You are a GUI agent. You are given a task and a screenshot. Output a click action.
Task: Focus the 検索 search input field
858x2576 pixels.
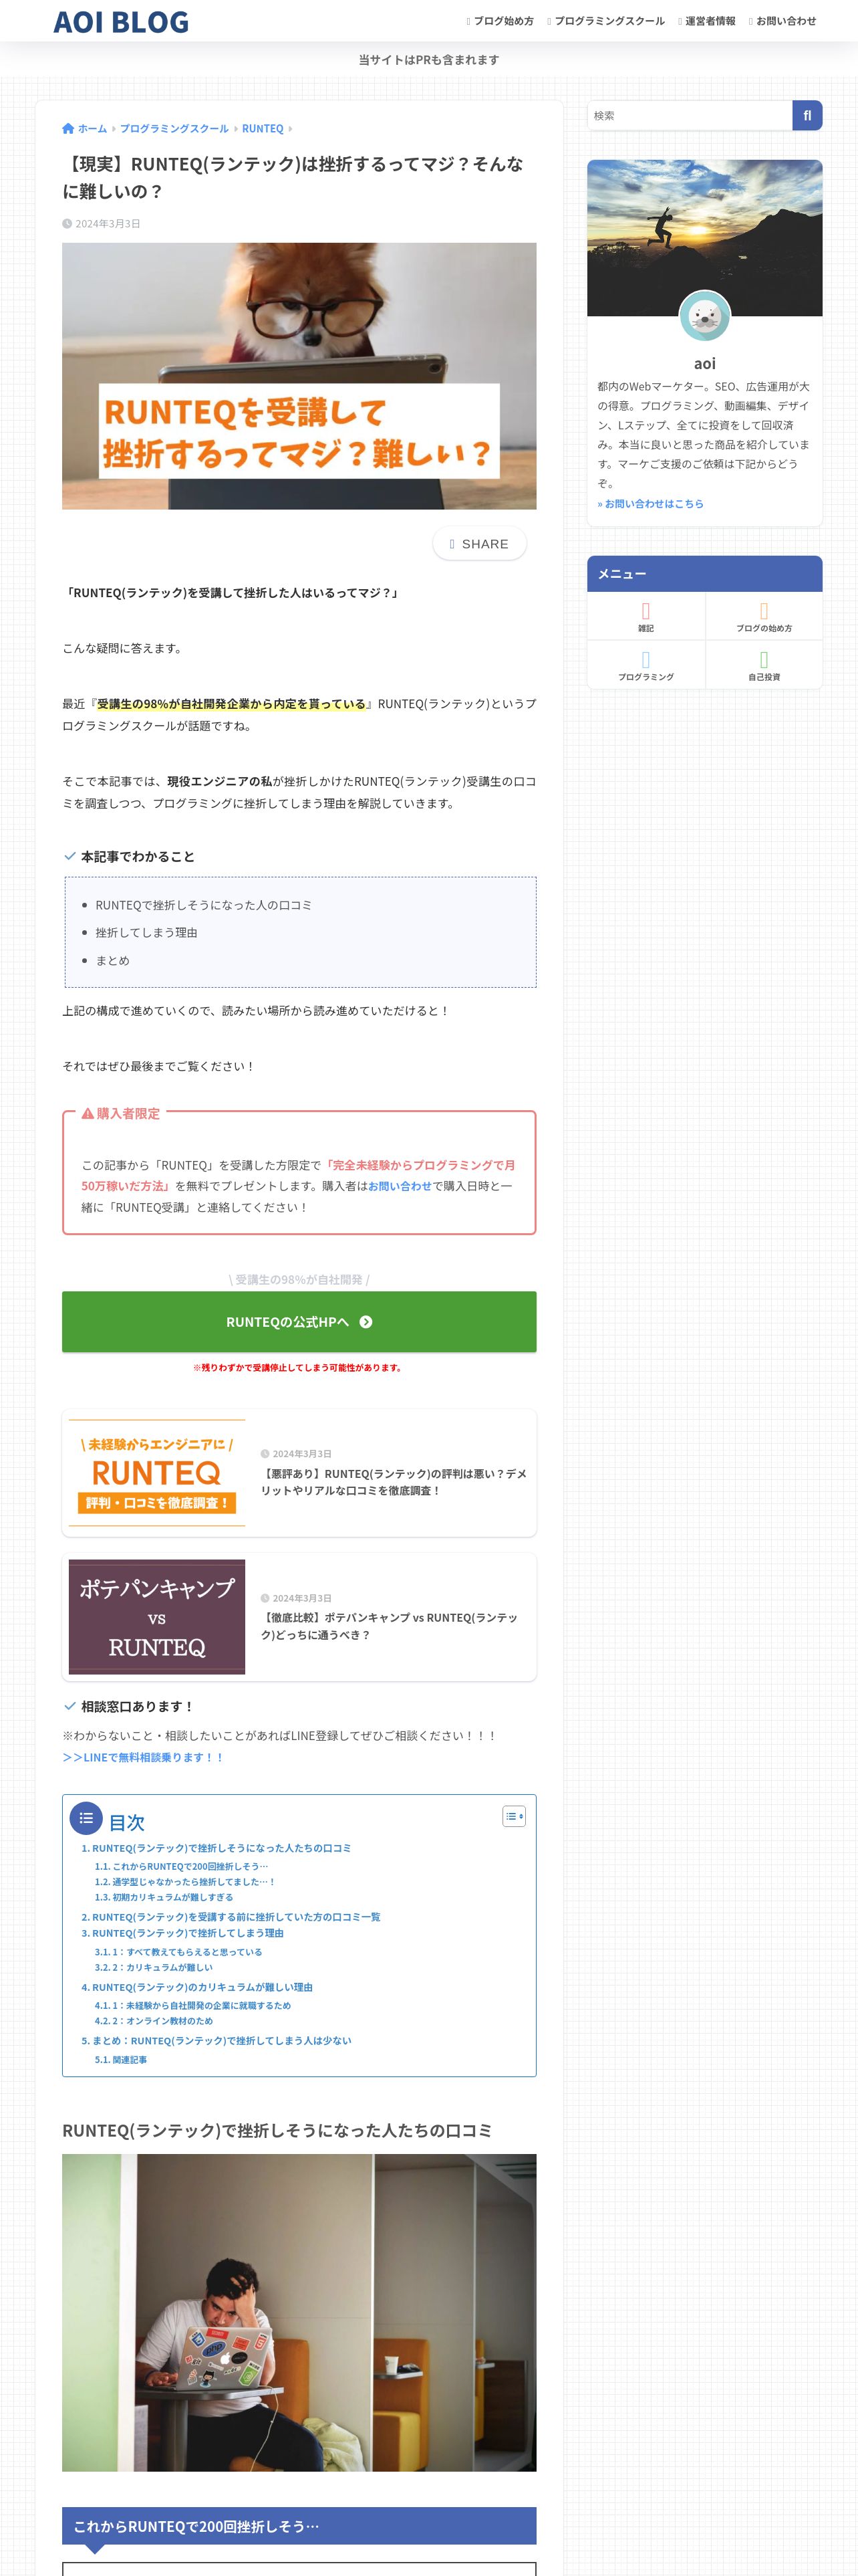point(690,115)
